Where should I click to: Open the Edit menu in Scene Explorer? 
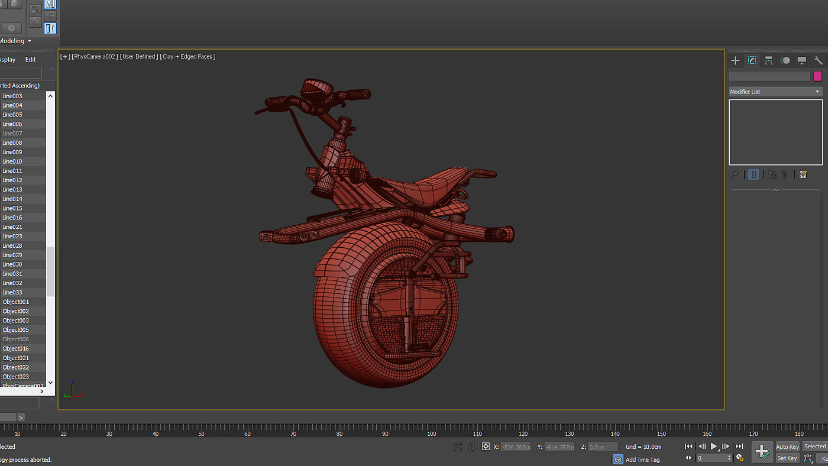point(30,60)
